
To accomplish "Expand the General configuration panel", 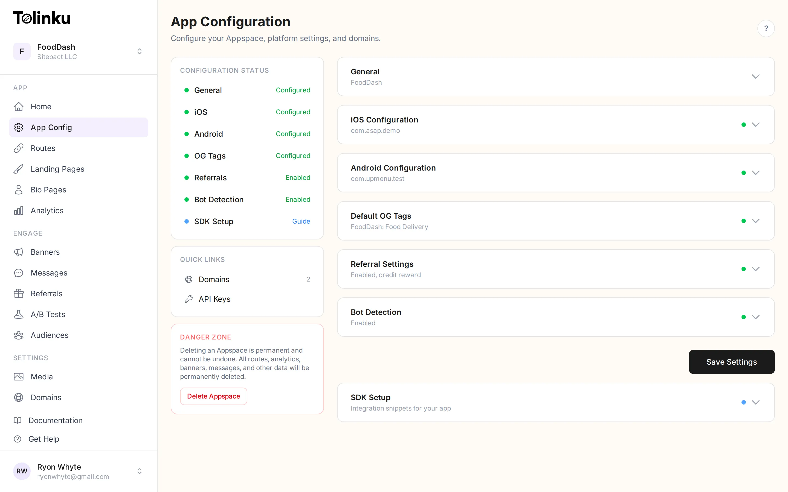I will click(756, 77).
